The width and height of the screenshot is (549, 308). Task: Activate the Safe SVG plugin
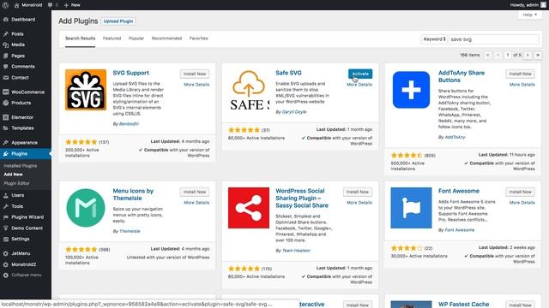pyautogui.click(x=360, y=74)
